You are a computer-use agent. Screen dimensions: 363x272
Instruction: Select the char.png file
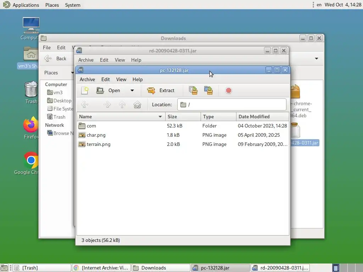click(x=183, y=135)
